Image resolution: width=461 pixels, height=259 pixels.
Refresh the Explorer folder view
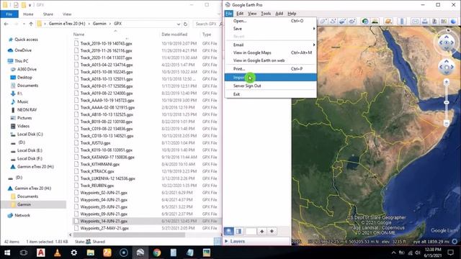pyautogui.click(x=185, y=24)
